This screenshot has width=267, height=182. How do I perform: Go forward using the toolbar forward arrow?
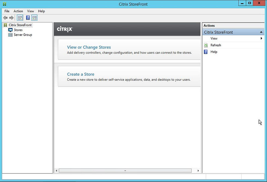(11, 18)
